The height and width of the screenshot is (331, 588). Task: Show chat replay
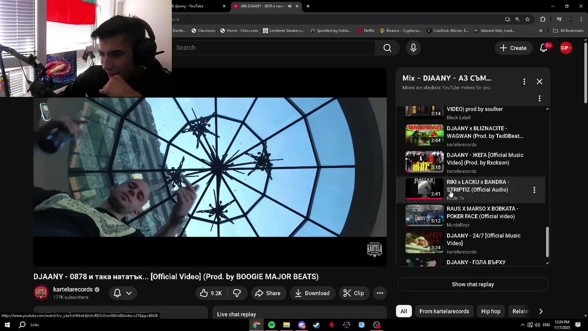click(473, 284)
